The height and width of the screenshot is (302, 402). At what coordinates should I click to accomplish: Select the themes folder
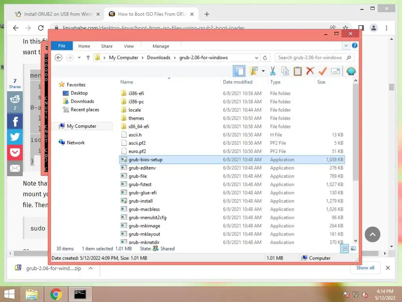(x=136, y=118)
